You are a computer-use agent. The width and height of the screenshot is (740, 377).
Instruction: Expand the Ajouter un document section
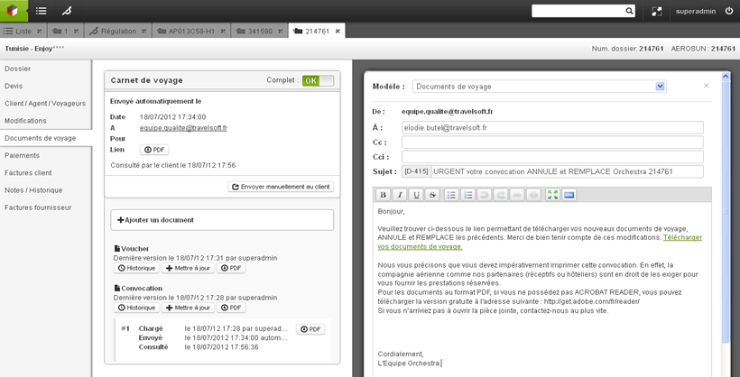point(222,220)
